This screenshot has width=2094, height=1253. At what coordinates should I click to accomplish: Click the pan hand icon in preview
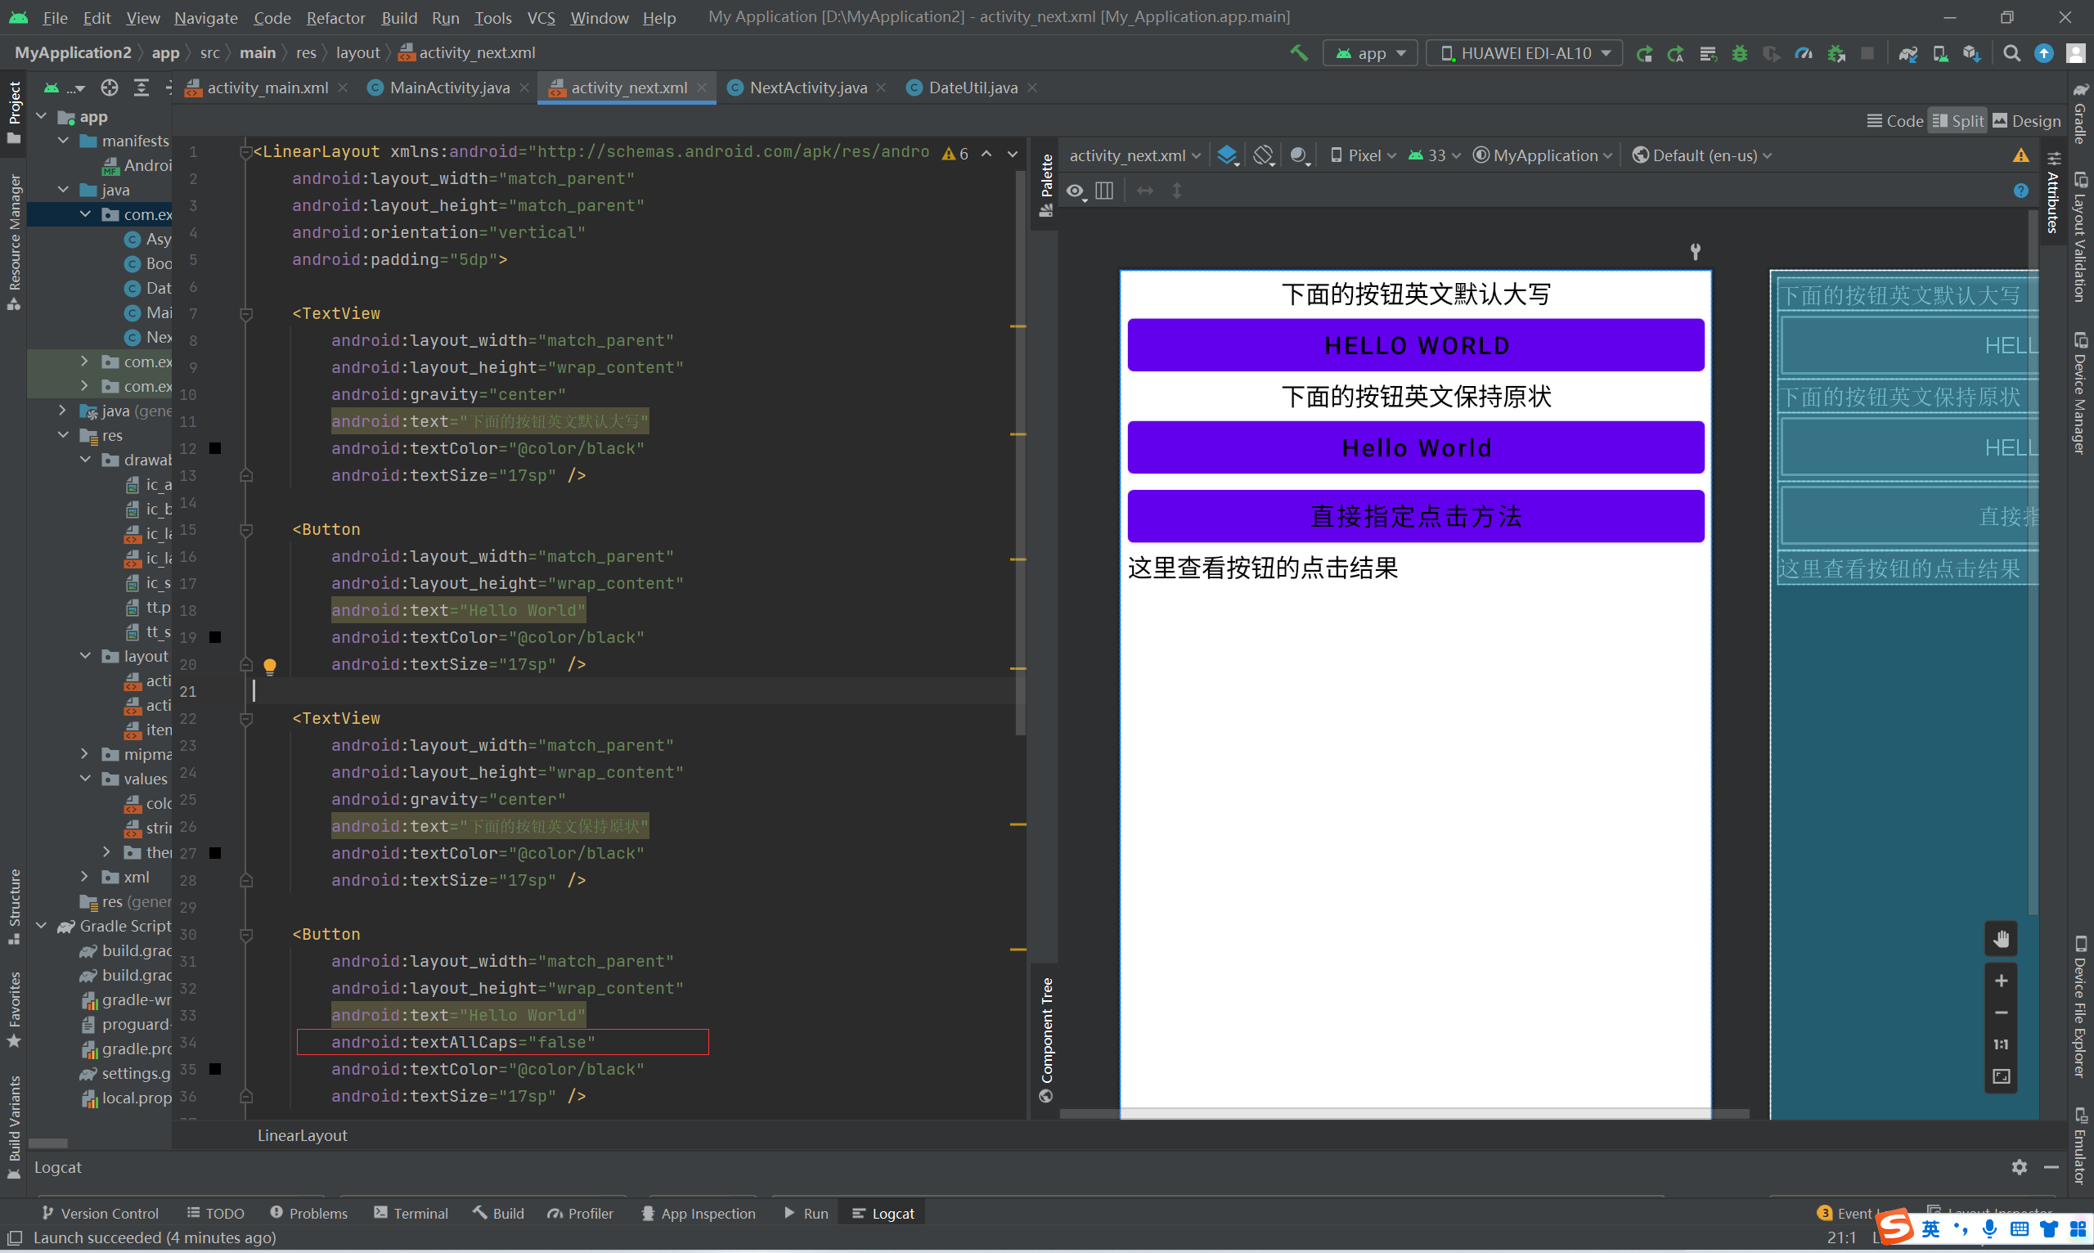[x=2001, y=939]
